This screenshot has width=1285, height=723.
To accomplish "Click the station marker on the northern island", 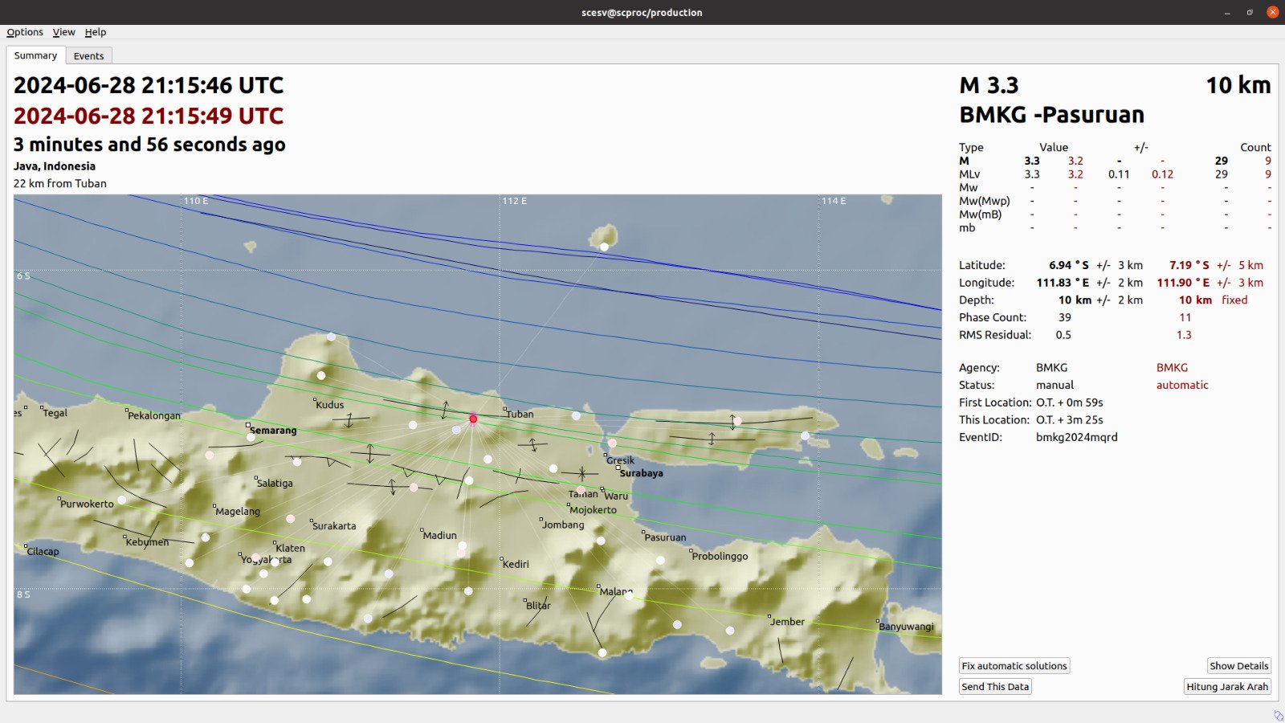I will point(604,247).
